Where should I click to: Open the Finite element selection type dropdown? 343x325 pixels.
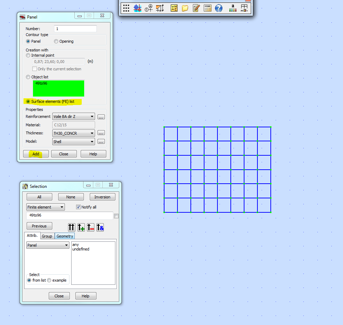62,207
